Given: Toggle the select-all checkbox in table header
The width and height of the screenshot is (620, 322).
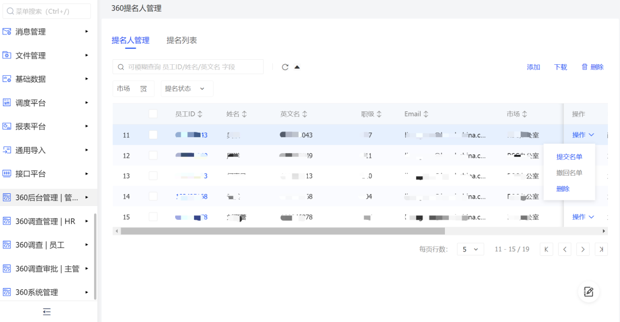Looking at the screenshot, I should click(153, 114).
